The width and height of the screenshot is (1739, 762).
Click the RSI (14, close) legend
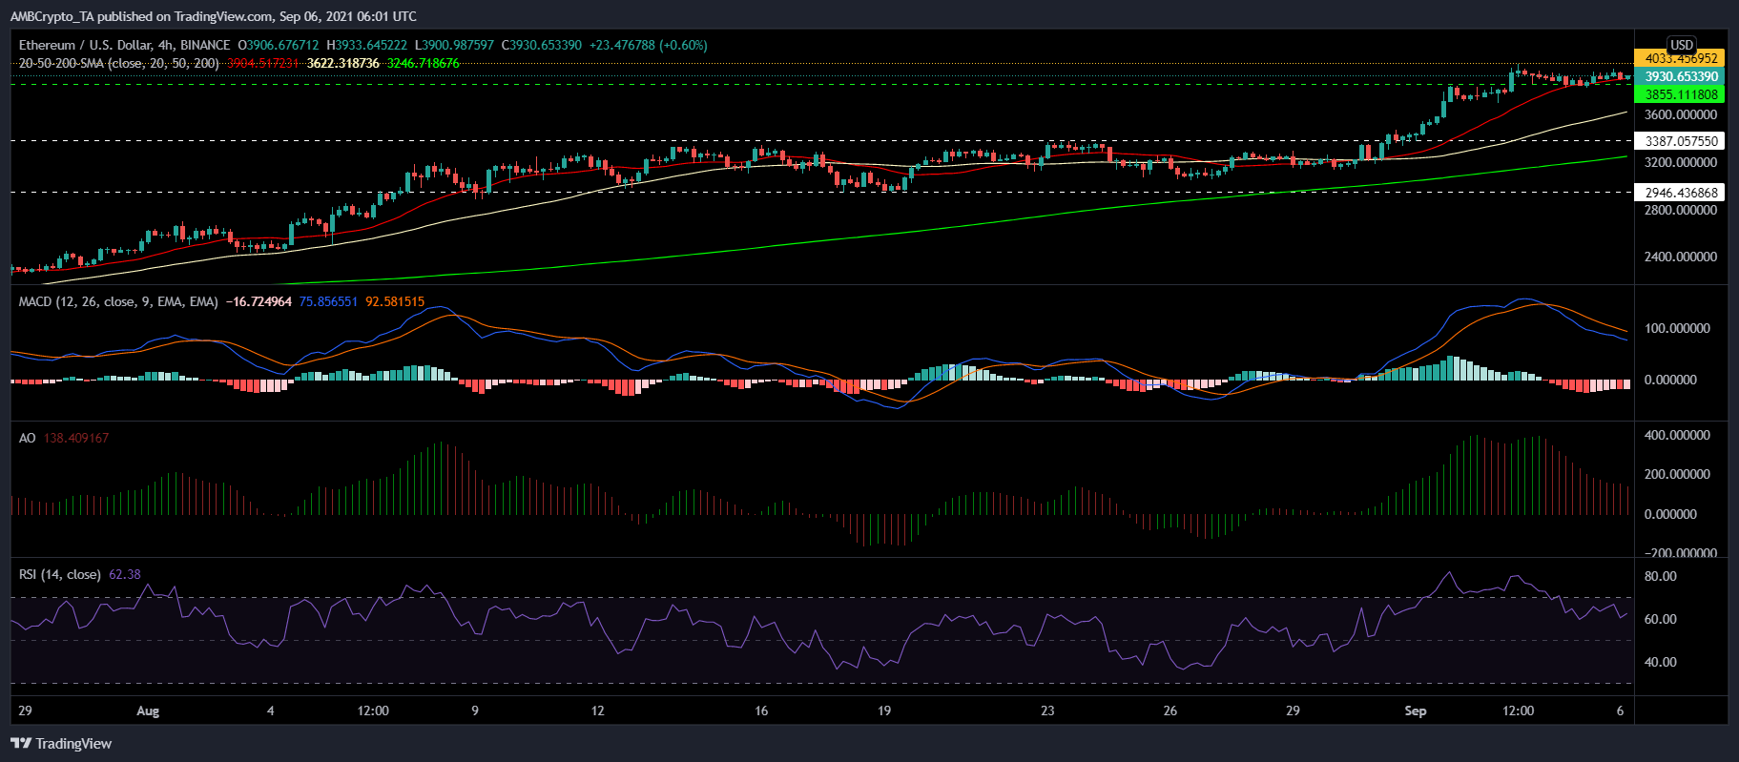click(x=60, y=574)
